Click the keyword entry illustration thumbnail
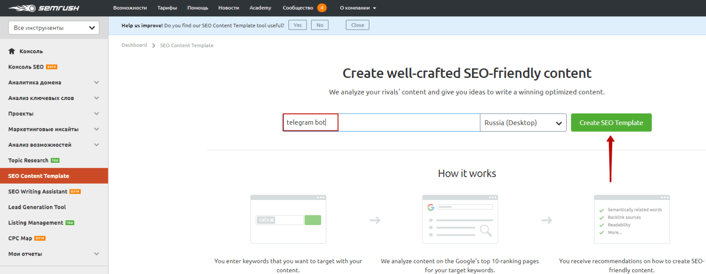Screen dimensions: 706x274 [288, 219]
